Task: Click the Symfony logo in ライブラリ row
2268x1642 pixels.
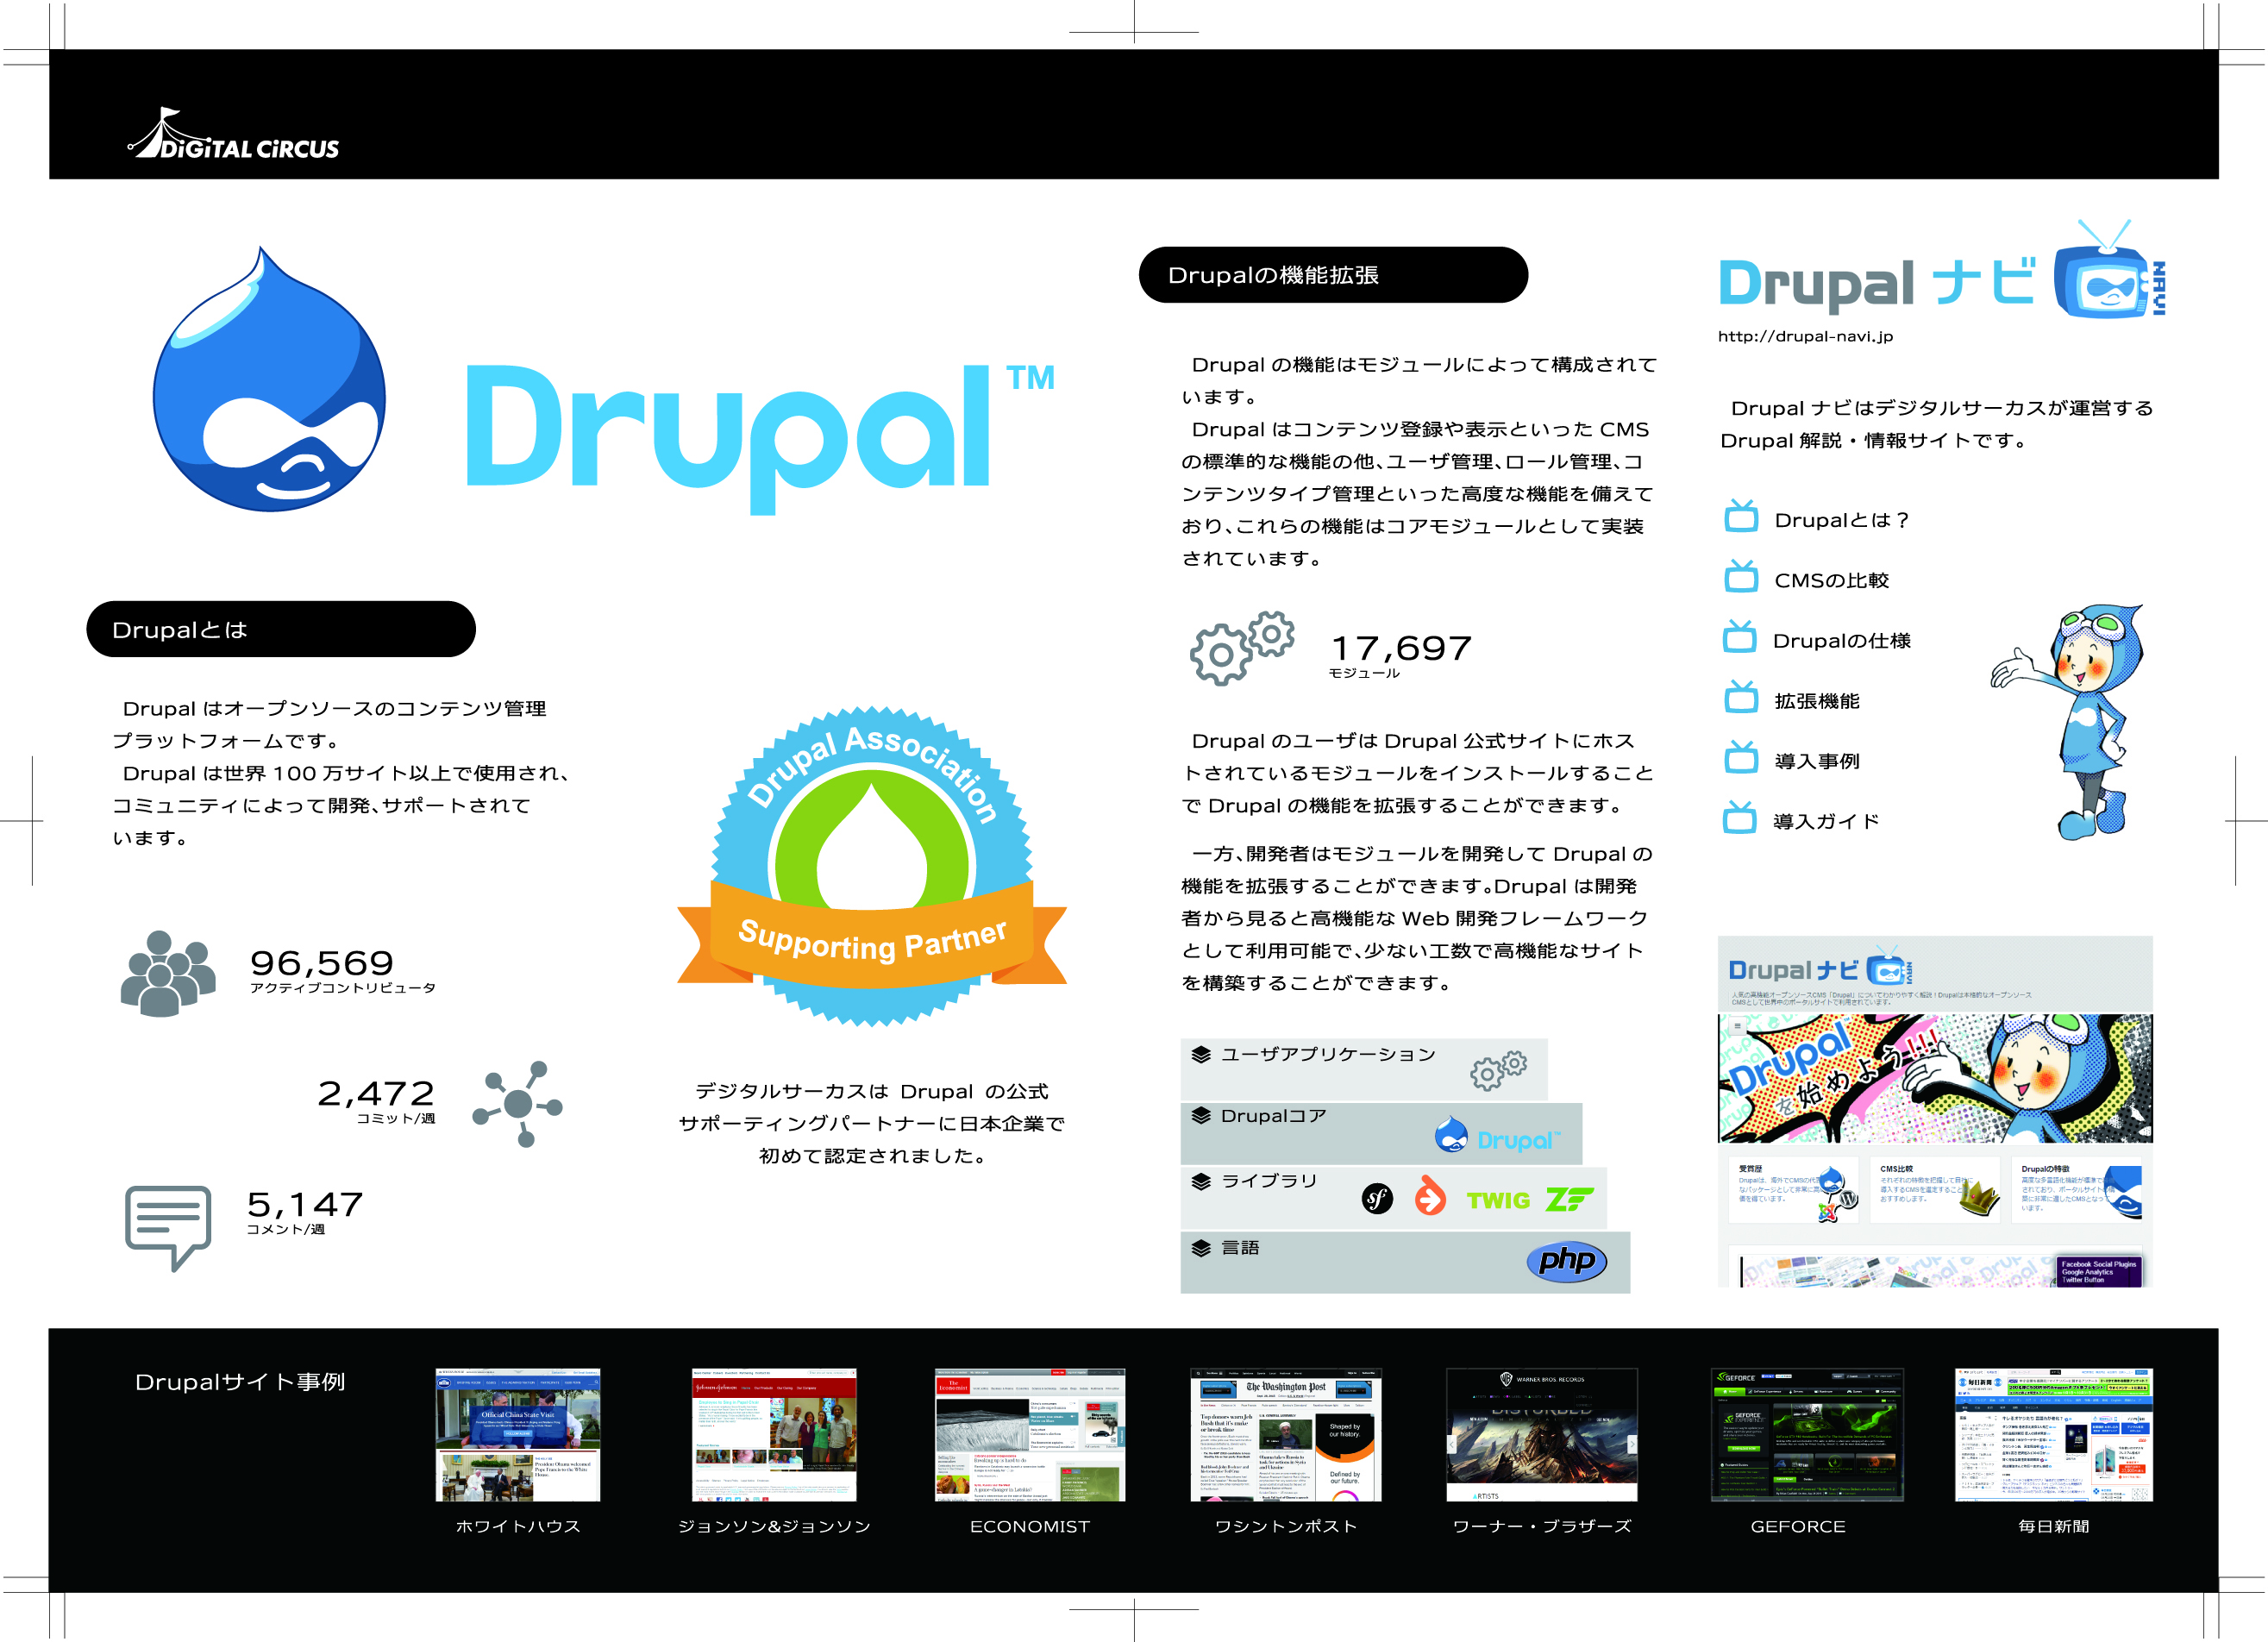Action: coord(1377,1198)
